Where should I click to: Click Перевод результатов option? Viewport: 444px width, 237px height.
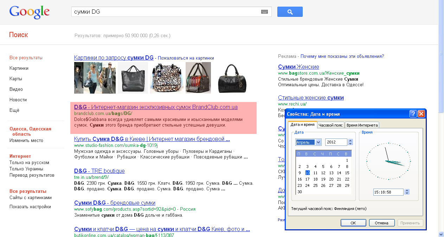point(32,175)
